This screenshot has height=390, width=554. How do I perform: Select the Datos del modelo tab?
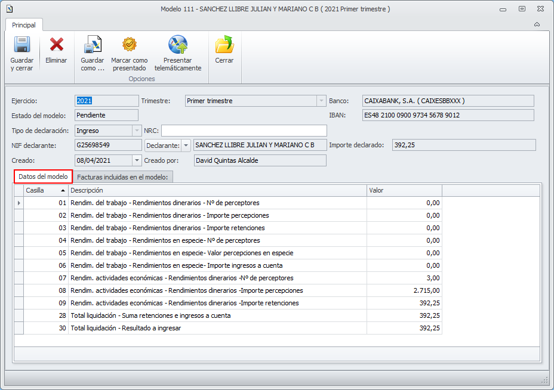[43, 177]
